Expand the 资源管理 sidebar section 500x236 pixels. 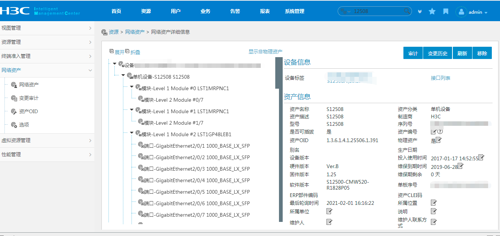(x=47, y=42)
